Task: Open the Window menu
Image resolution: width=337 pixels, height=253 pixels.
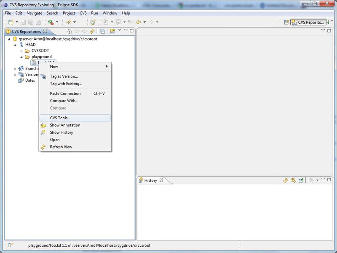Action: [x=110, y=13]
